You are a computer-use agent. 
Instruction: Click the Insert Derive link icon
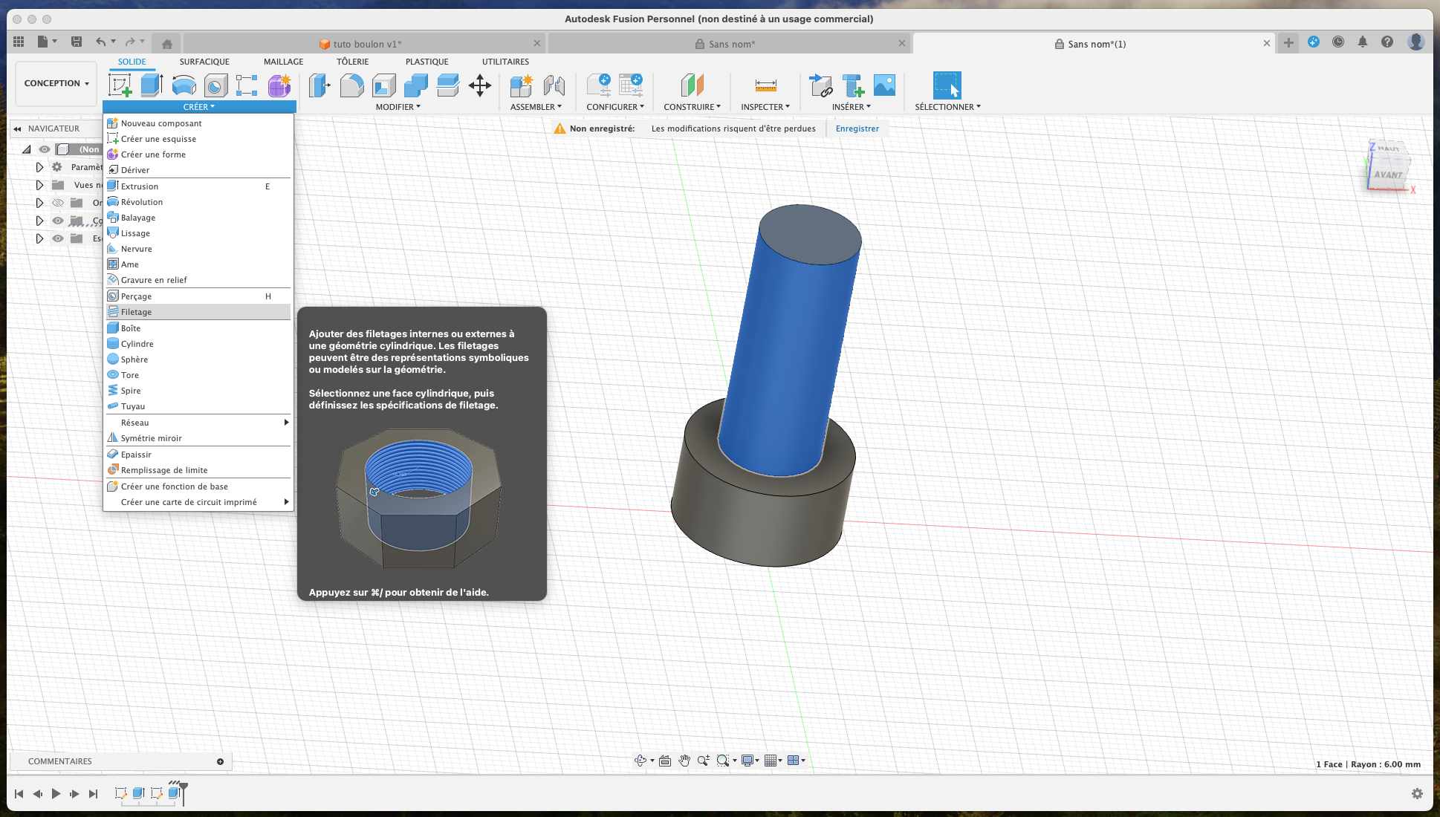(820, 85)
